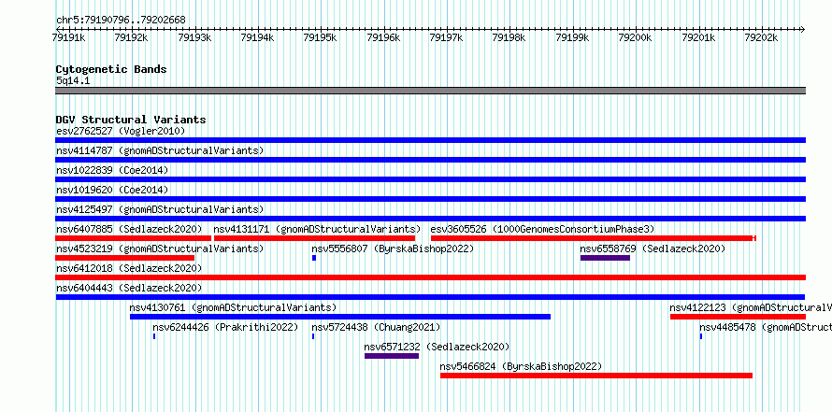Open the nsv6412018 (Sedlazeck2020) label
Viewport: 832px width, 412px height.
point(129,268)
